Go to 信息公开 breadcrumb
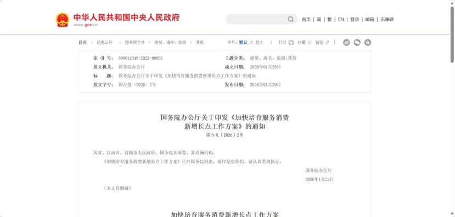The image size is (455, 217). (104, 43)
